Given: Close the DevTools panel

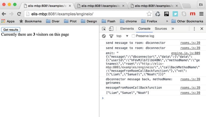Looking at the screenshot, I should point(202,29).
